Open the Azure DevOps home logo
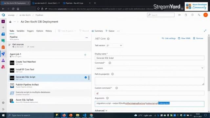Screen dimensions: 210x118 click(3, 15)
